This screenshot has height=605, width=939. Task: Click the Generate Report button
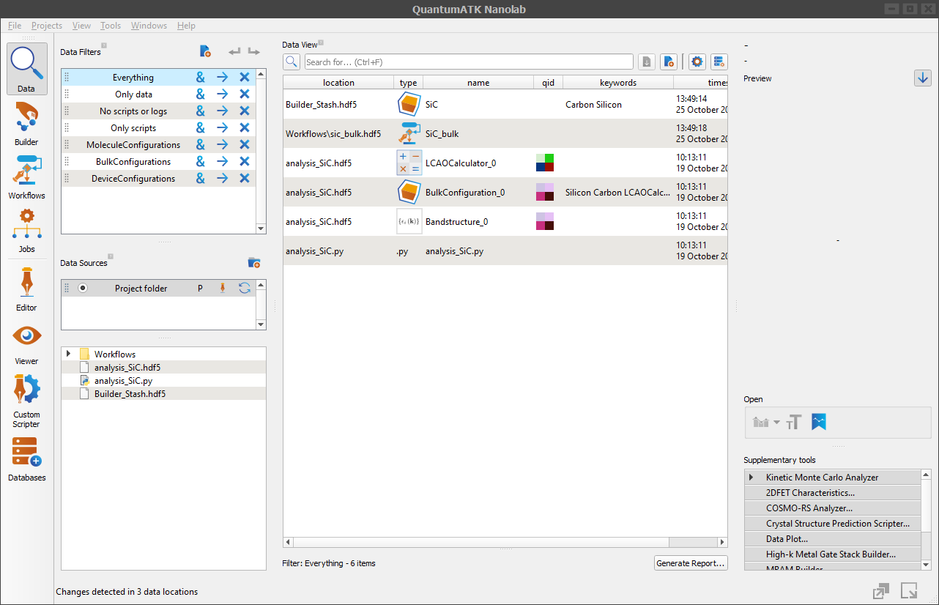coord(691,563)
